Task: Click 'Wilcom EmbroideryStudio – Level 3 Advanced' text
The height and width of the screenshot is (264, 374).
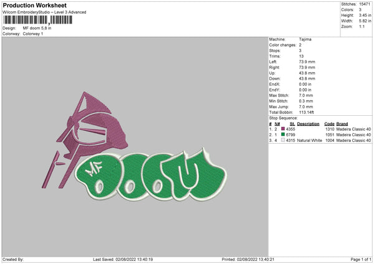Action: point(44,12)
